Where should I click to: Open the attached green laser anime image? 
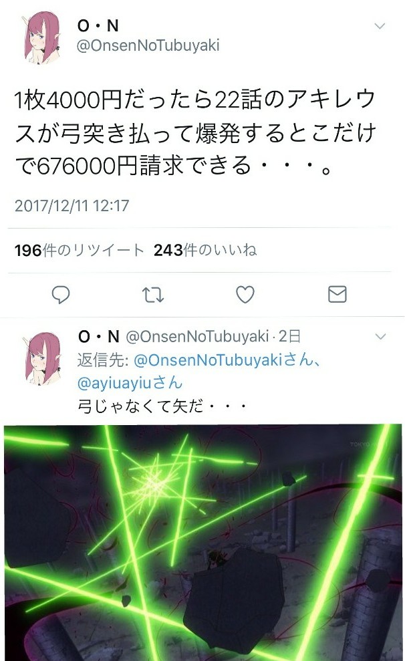point(203,543)
